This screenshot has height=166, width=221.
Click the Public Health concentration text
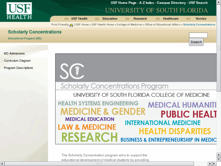tap(188, 114)
